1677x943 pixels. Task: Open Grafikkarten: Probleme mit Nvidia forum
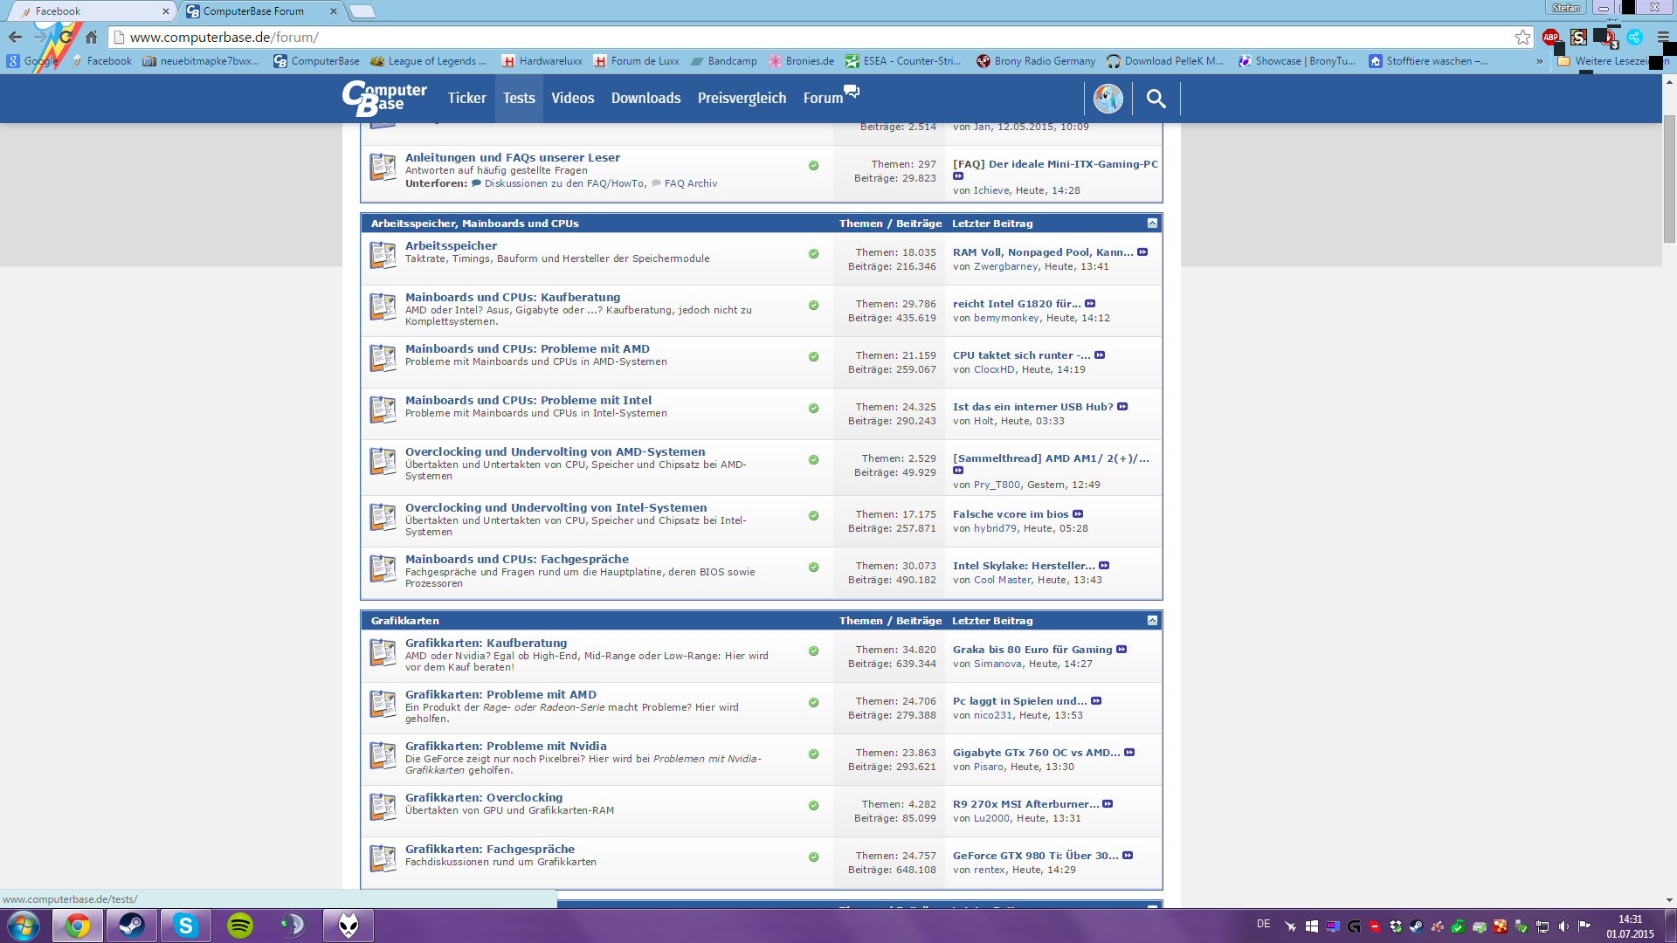506,746
